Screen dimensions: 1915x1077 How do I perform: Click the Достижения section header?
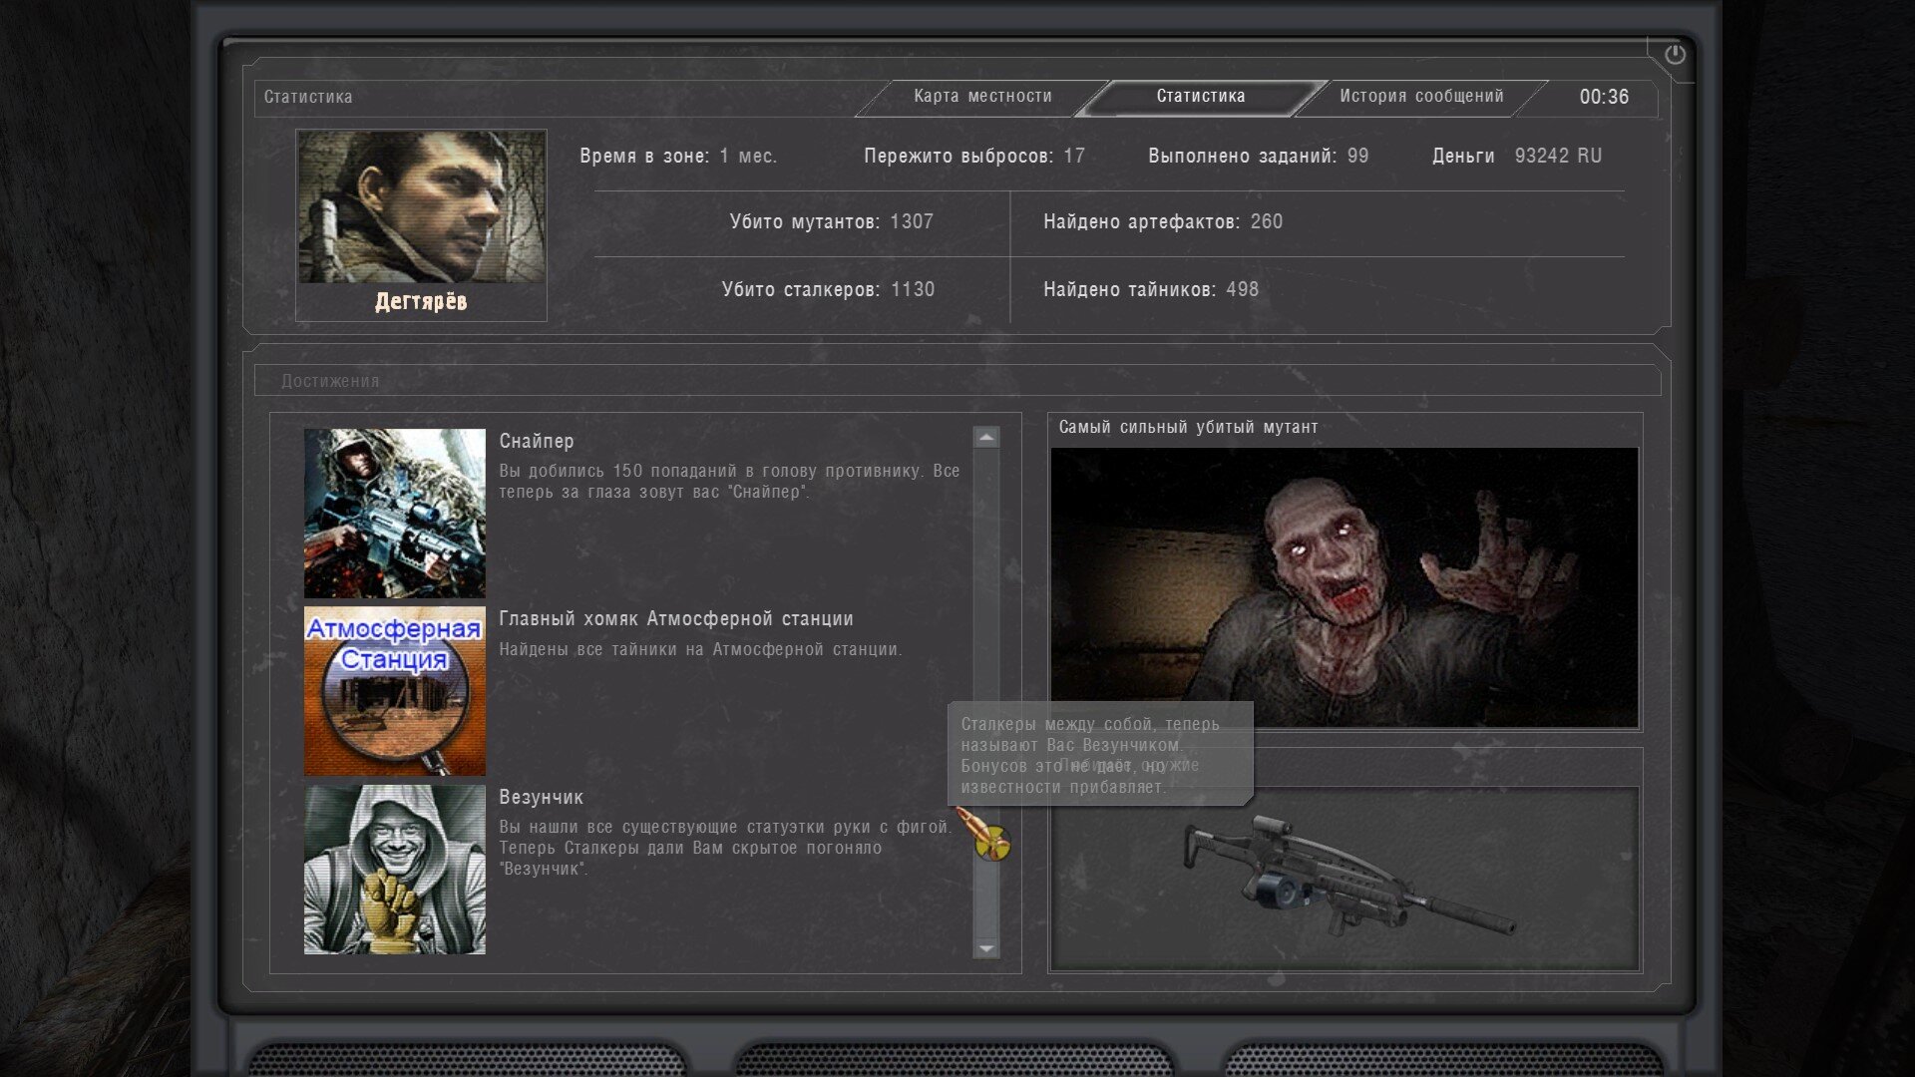point(330,381)
